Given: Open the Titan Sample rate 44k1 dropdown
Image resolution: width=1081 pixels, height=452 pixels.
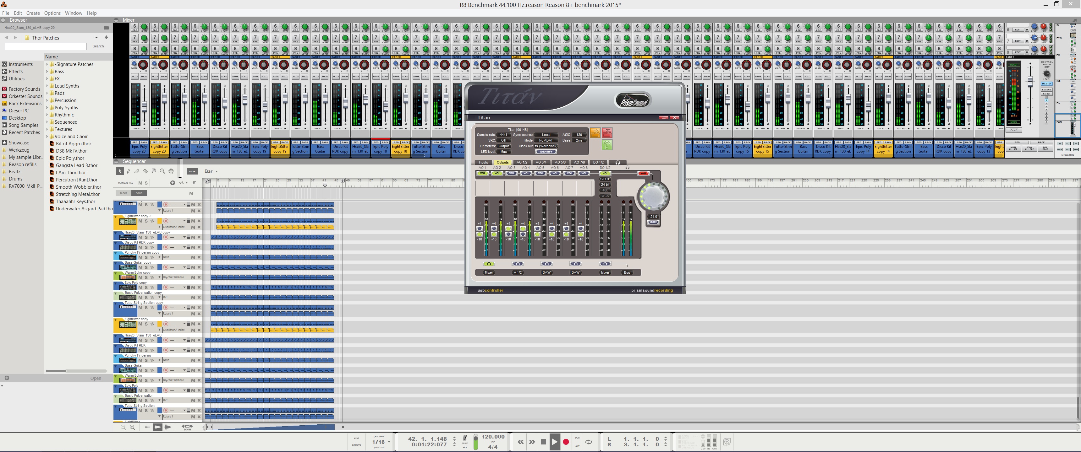Looking at the screenshot, I should click(503, 135).
